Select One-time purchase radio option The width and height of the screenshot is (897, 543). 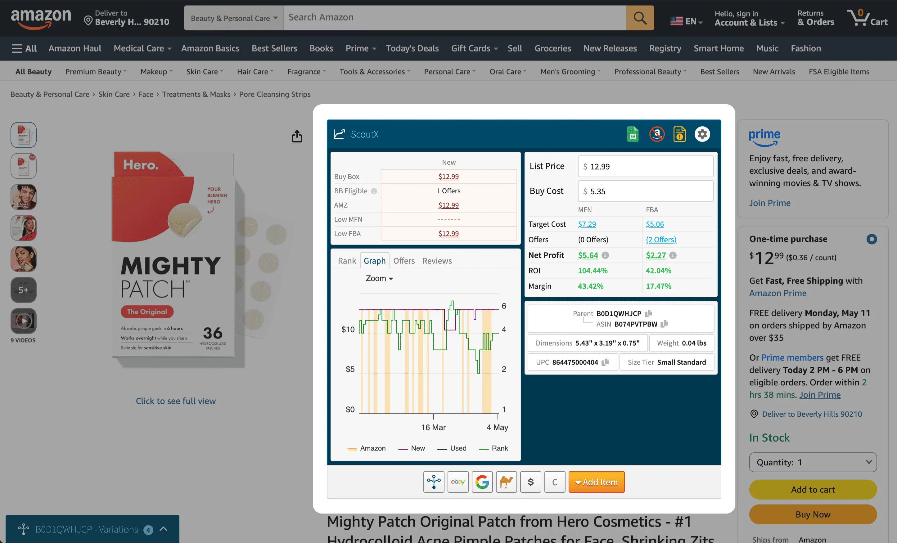872,239
